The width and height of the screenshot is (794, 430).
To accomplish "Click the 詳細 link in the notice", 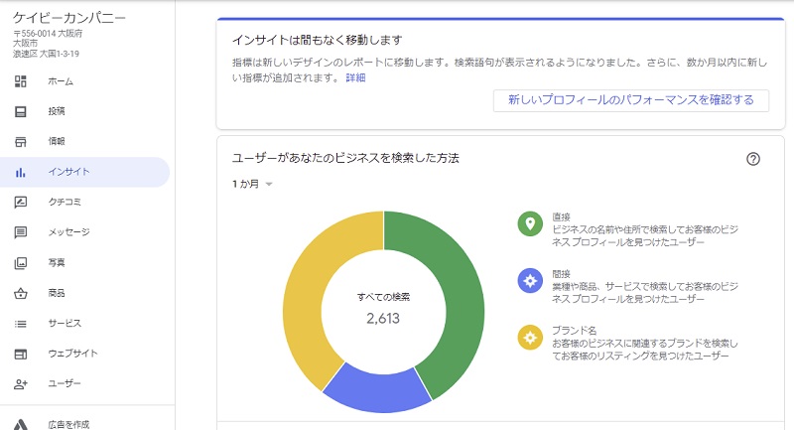I will 355,77.
